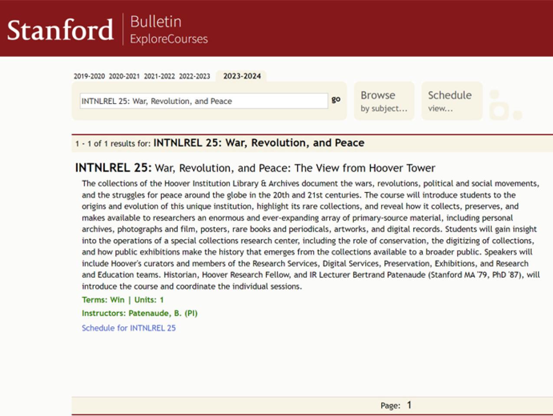Open ExploreCourses header link
Viewport: 553px width, 416px height.
169,39
